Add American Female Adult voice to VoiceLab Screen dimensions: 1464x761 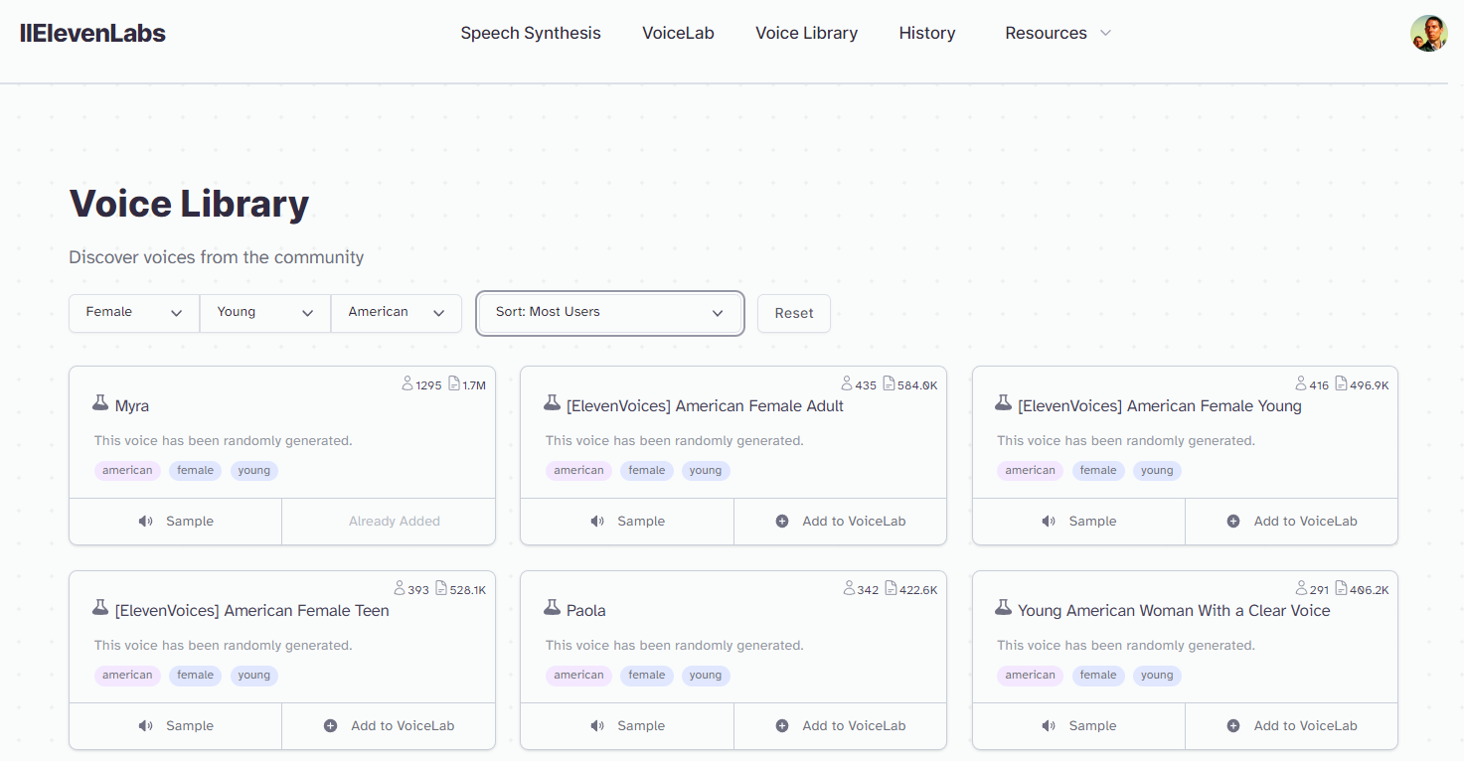(841, 522)
